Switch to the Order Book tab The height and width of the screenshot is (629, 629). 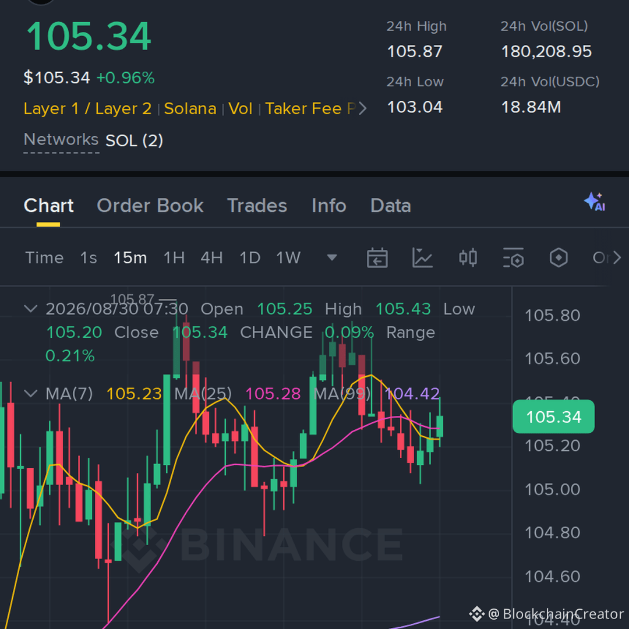(150, 206)
